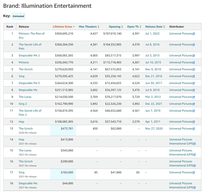Screen dimensions: 204x193
Task: Click the Nov 27, 2020 release date
Action: (x=154, y=129)
